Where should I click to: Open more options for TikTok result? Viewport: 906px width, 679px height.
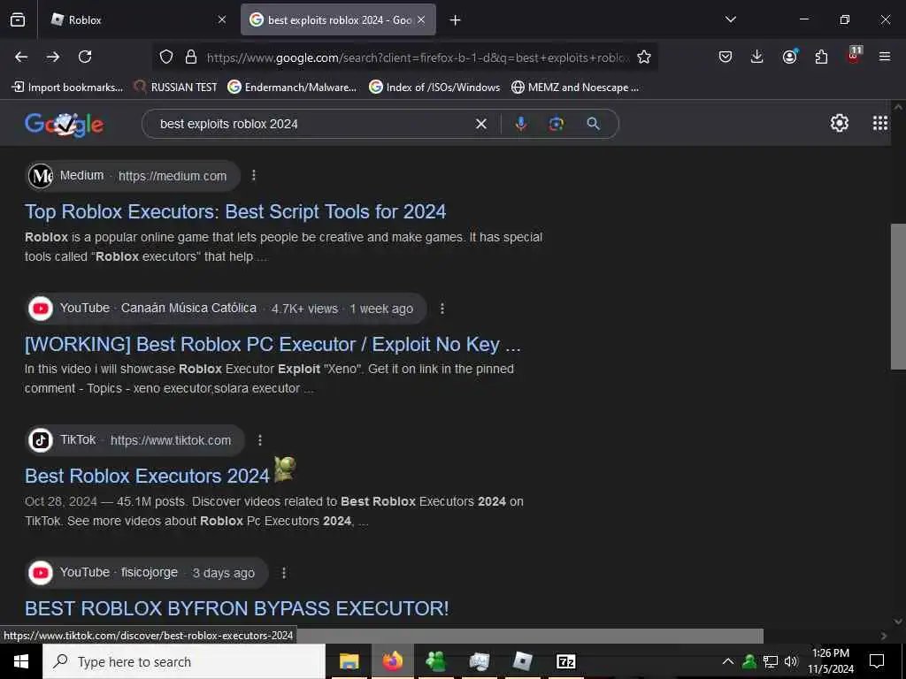point(260,440)
